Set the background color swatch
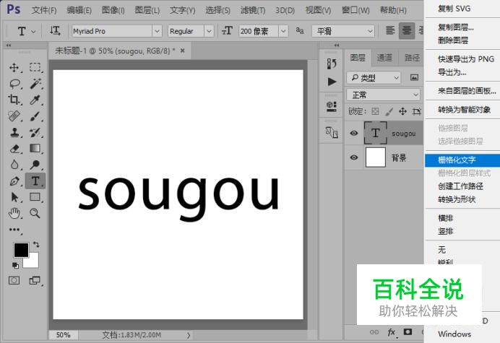 (x=33, y=262)
